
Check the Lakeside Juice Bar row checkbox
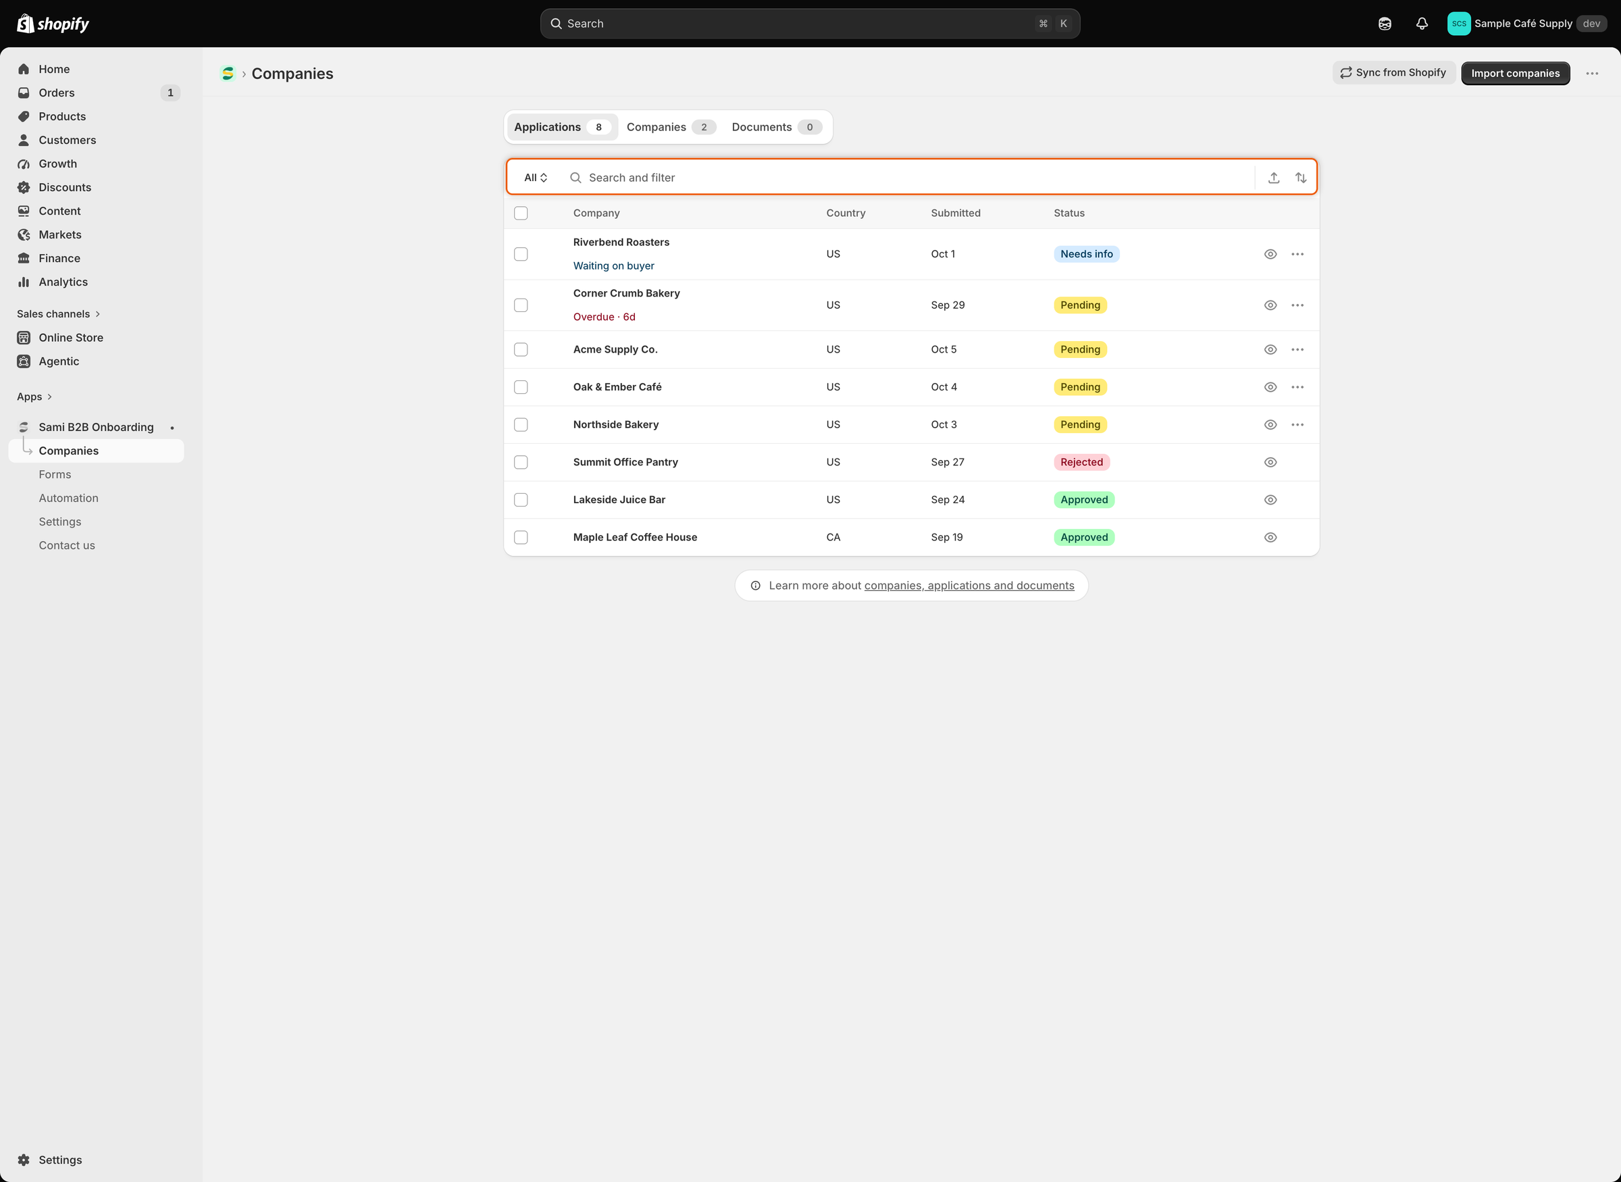point(521,500)
